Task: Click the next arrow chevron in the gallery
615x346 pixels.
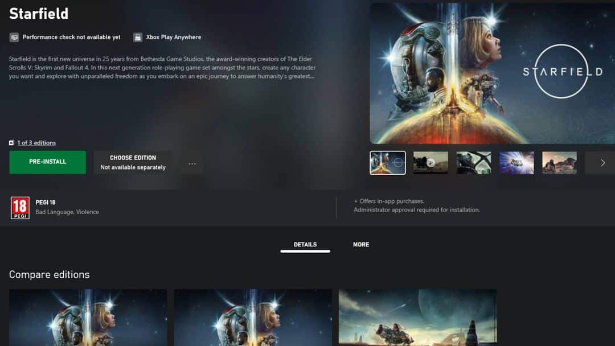Action: (603, 163)
